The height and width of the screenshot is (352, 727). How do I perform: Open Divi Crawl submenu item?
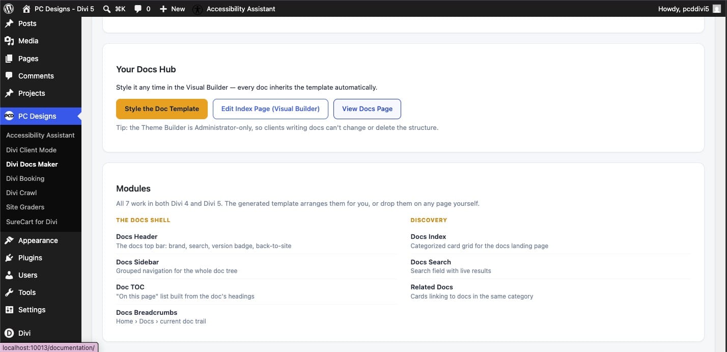pos(21,193)
